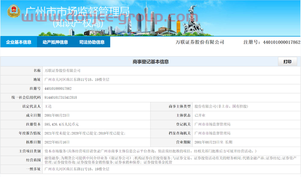Switch to 动产抵押信息 tab
Viewport: 301px width, 177px height.
coord(55,42)
